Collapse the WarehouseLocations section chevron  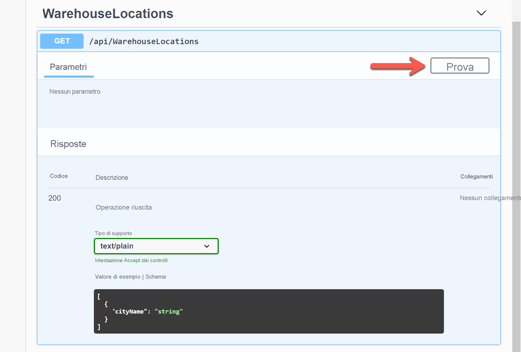coord(481,13)
